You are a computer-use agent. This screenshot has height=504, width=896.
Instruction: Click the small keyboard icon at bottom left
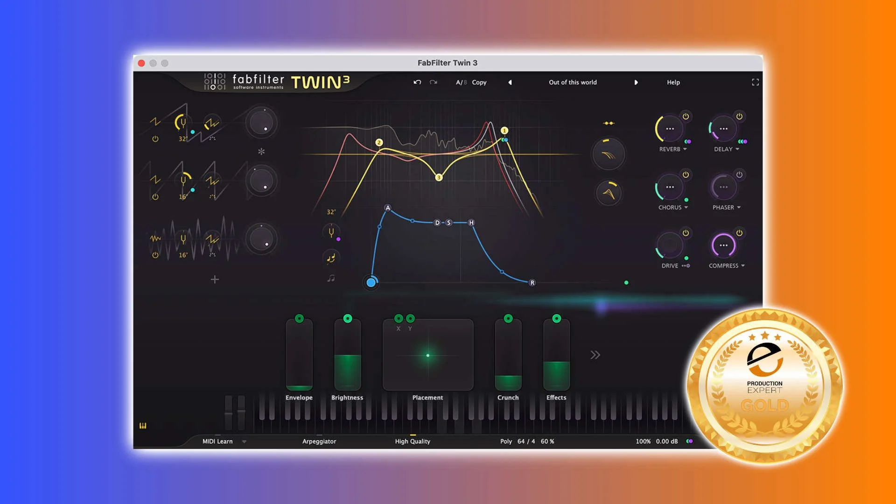point(144,426)
